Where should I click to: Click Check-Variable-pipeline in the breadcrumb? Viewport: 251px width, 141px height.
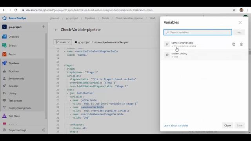coord(129,18)
